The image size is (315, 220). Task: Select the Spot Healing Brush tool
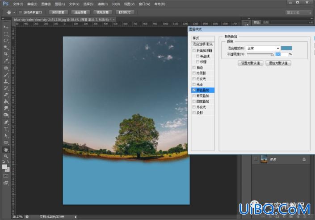[6, 68]
